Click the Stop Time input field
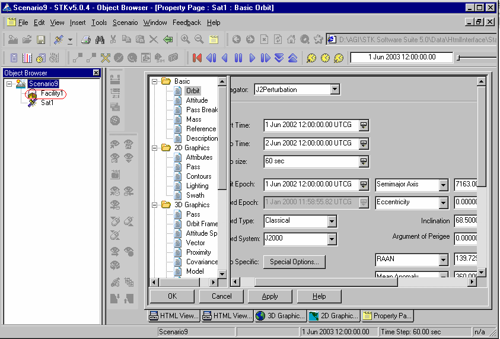The height and width of the screenshot is (339, 500). [x=311, y=143]
